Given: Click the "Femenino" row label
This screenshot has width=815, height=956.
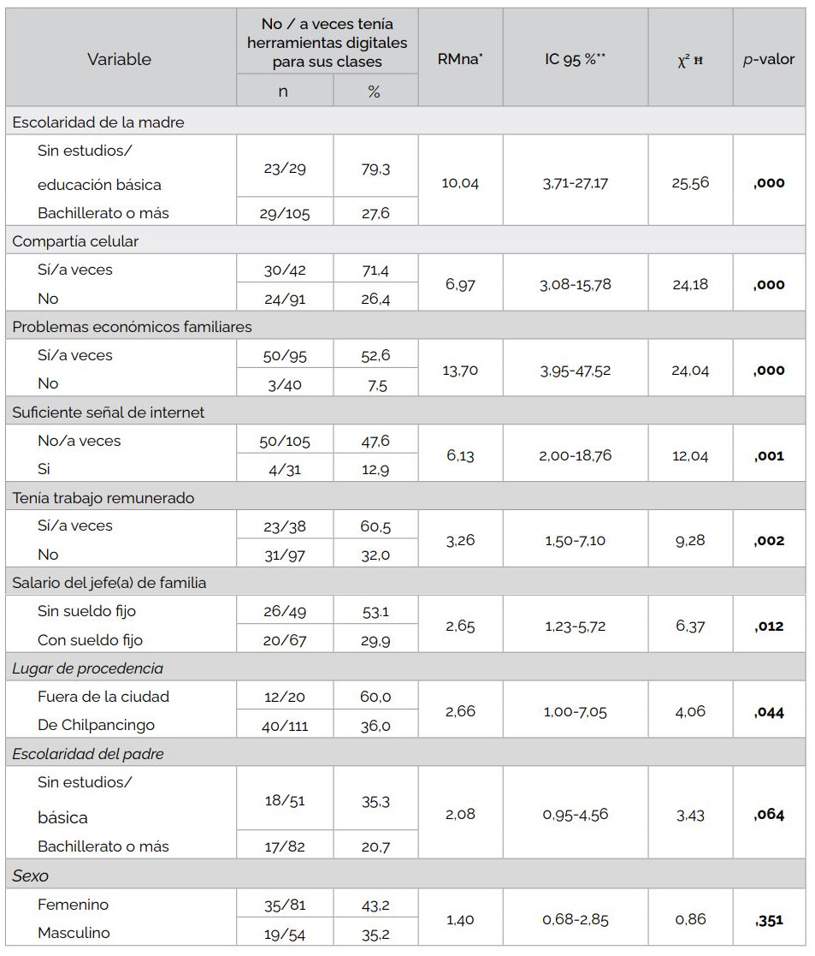Looking at the screenshot, I should [x=73, y=905].
